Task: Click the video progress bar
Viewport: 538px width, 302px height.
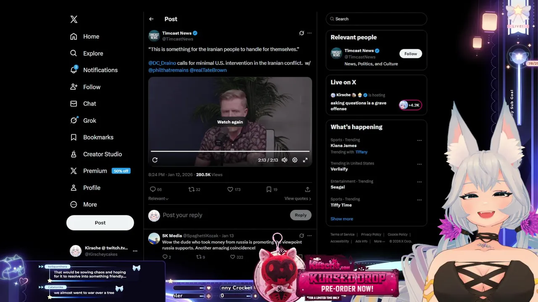Action: coord(230,151)
